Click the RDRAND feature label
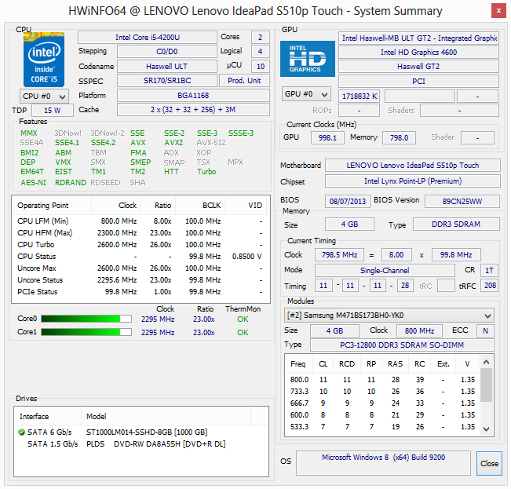511x489 pixels. (71, 182)
